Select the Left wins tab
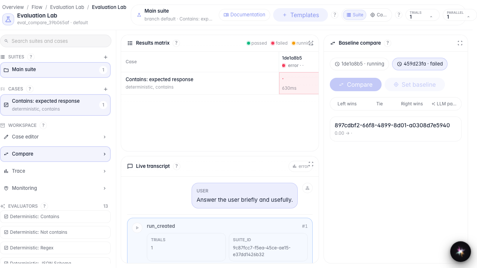The width and height of the screenshot is (477, 268). (347, 104)
